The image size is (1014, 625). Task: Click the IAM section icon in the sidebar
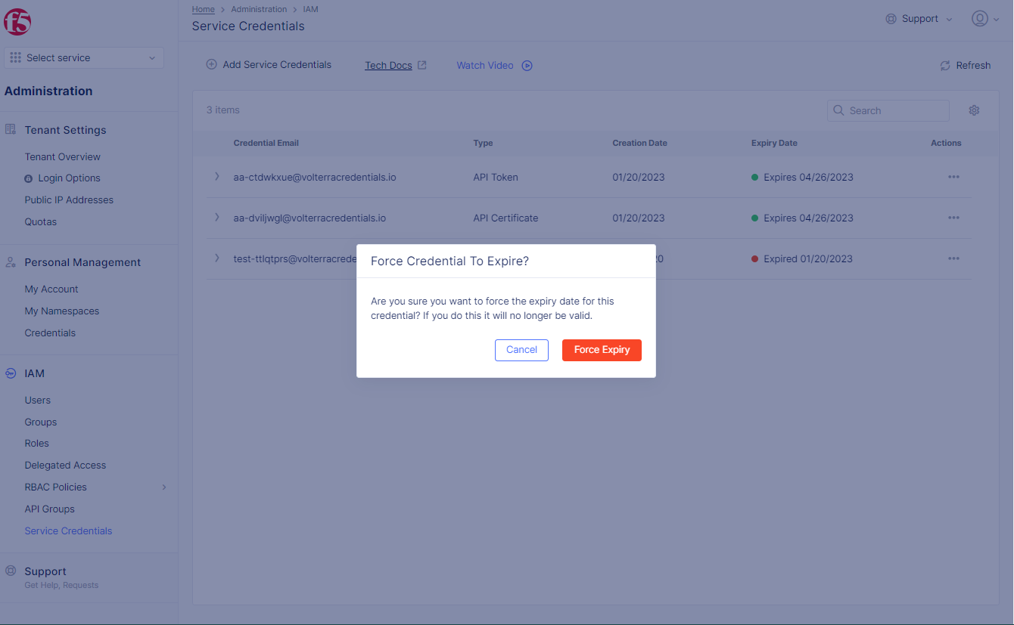point(11,373)
